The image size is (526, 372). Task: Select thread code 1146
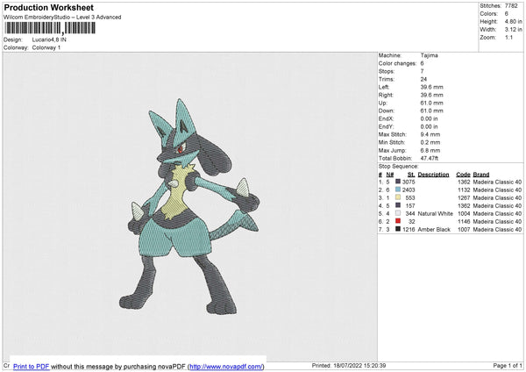tap(464, 222)
